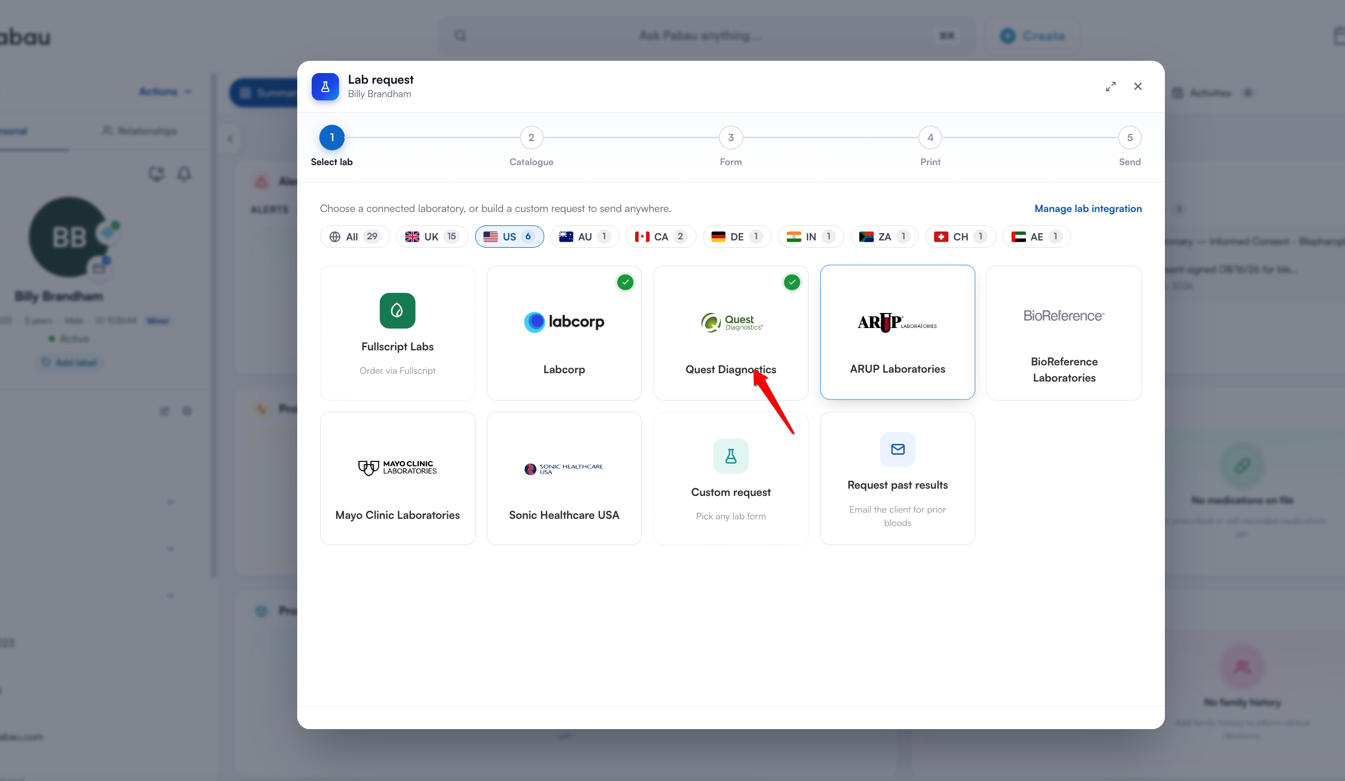This screenshot has width=1345, height=781.
Task: Go to step 1 Select lab
Action: pos(332,138)
